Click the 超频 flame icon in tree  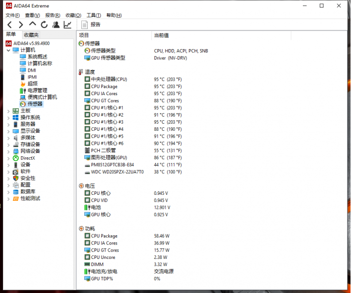click(x=23, y=84)
